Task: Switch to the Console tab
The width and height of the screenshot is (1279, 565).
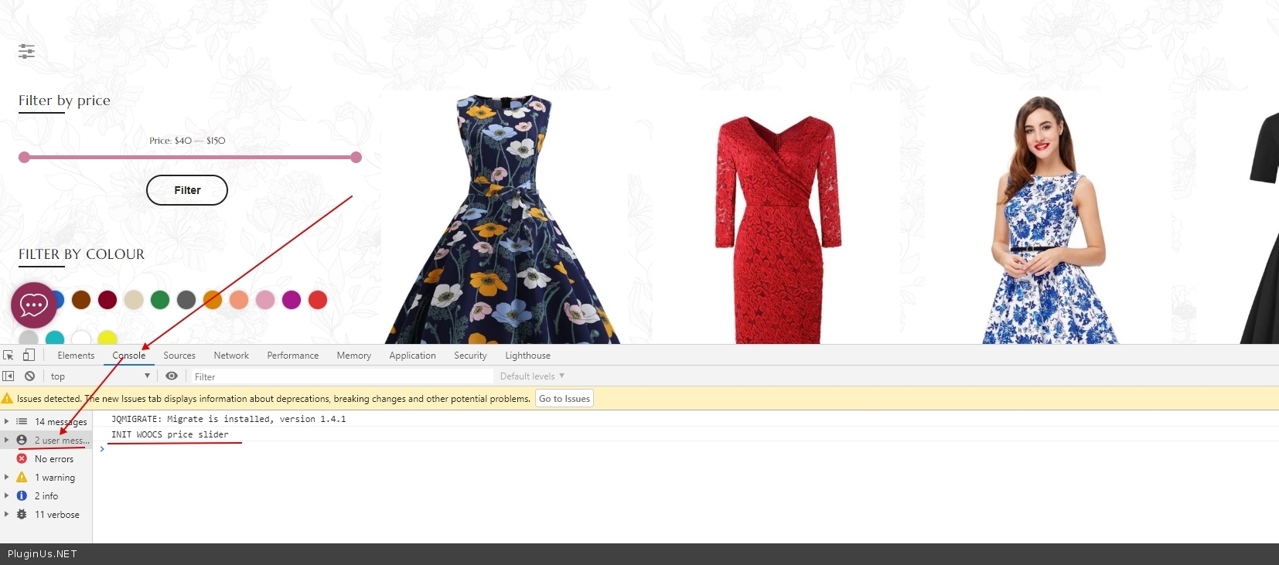Action: [x=128, y=356]
